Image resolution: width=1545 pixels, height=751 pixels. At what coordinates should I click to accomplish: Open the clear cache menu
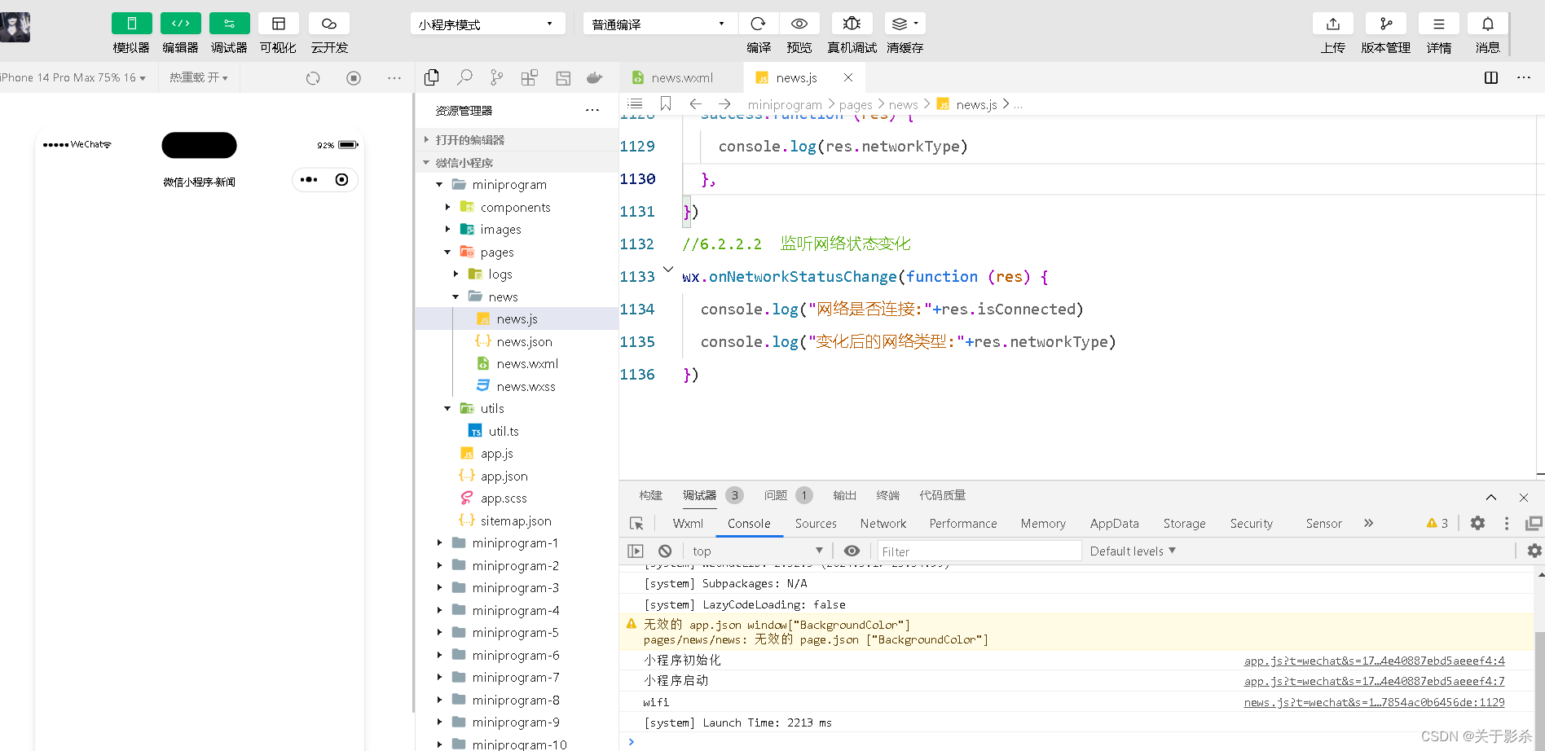pyautogui.click(x=905, y=24)
